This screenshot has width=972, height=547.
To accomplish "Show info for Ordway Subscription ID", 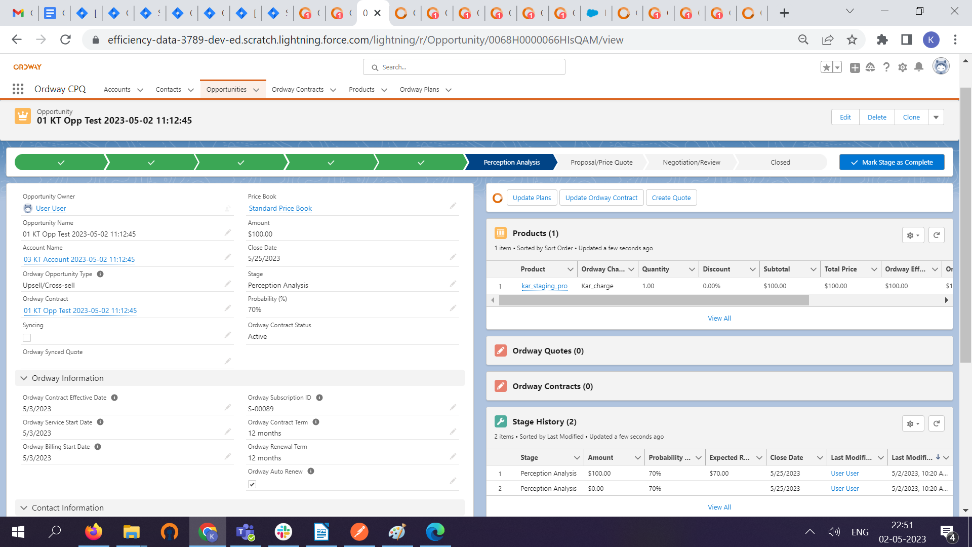I will pos(319,398).
